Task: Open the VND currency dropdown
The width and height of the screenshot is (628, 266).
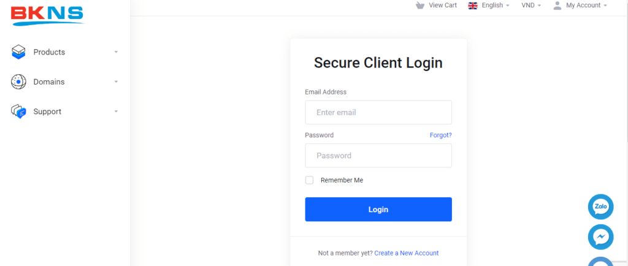Action: click(x=531, y=6)
